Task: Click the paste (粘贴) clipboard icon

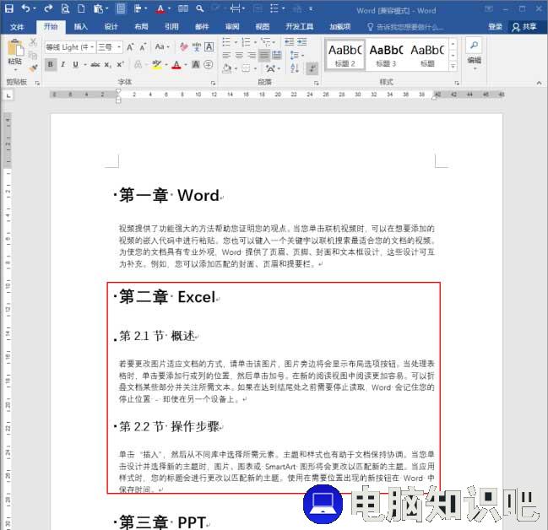Action: pos(15,47)
